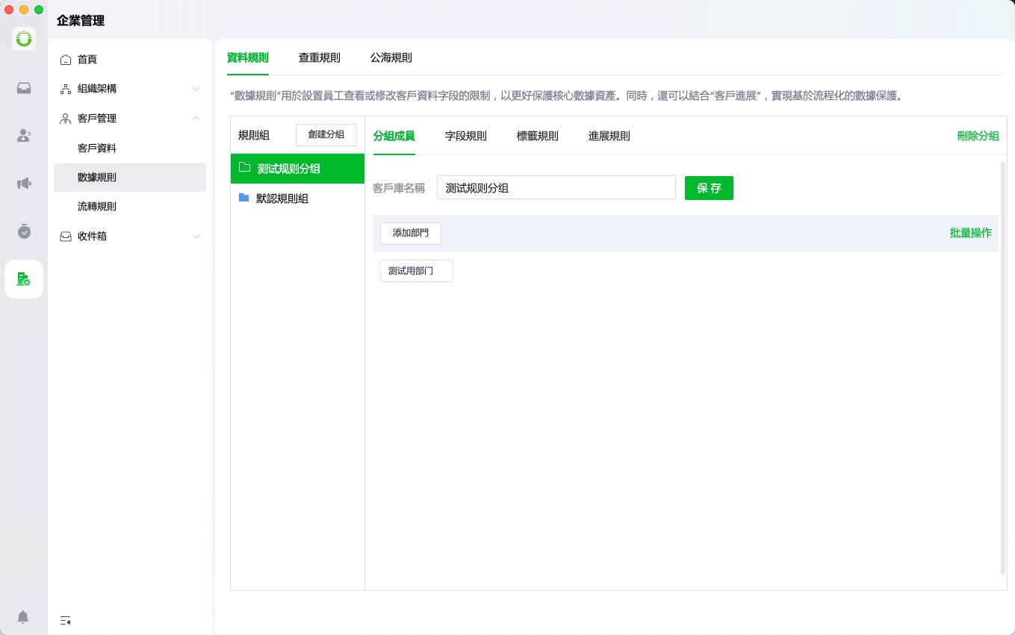Viewport: 1015px width, 635px height.
Task: Expand the 收件箱 menu chevron
Action: pos(196,237)
